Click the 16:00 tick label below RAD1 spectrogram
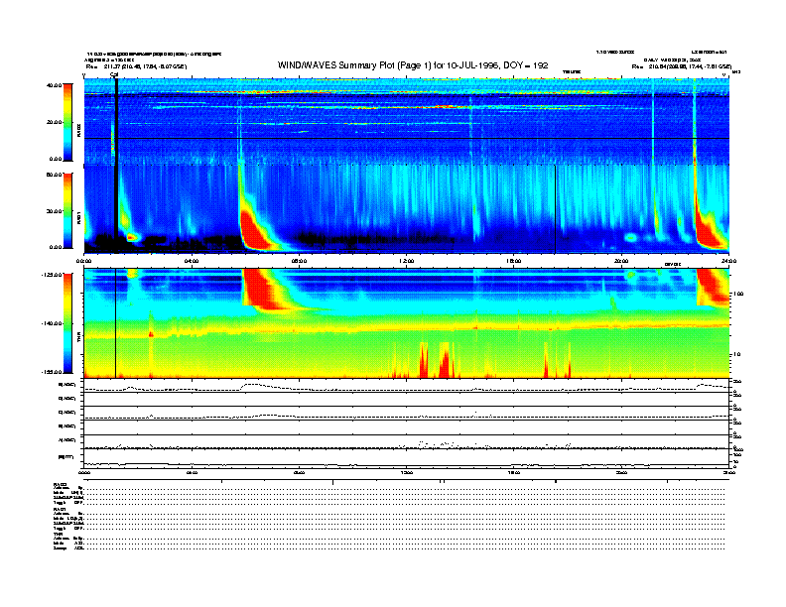Screen dimensions: 786x607 tap(514, 261)
